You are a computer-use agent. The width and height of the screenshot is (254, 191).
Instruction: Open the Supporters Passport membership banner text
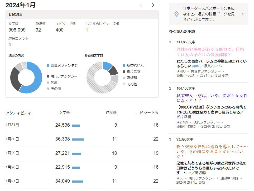(208, 14)
